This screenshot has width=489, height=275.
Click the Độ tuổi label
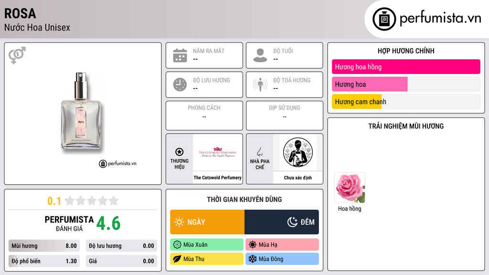[283, 51]
